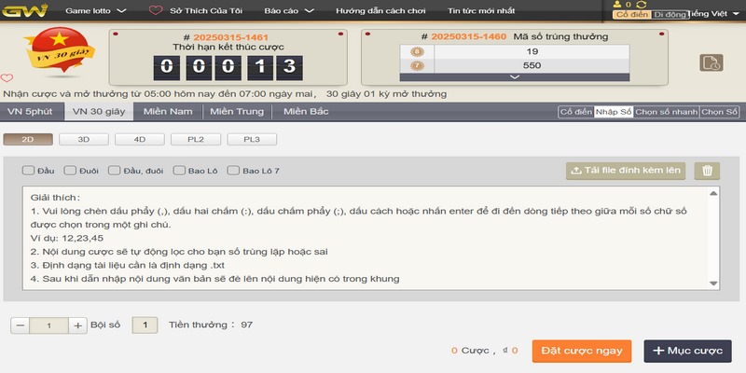Screen dimensions: 746x373
Task: Click the scrollbar down arrow in text area
Action: click(713, 283)
